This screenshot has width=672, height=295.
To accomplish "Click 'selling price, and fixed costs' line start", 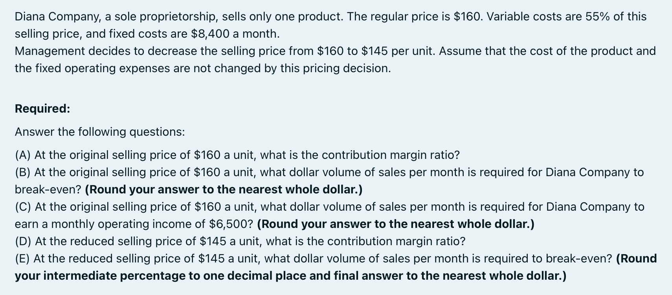I will click(92, 34).
